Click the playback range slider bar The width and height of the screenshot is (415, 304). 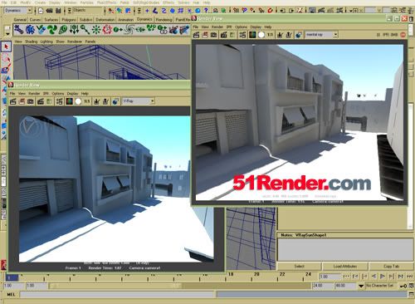point(180,286)
